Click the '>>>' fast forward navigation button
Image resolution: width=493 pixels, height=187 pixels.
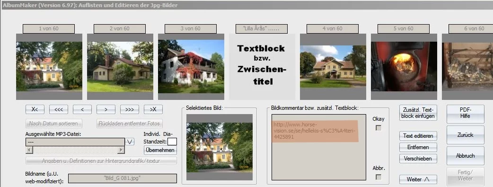130,109
